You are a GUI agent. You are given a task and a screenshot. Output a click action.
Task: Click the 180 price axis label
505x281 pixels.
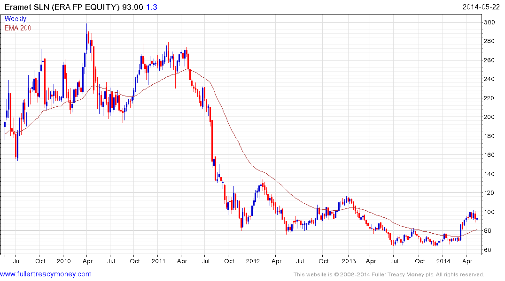(489, 136)
